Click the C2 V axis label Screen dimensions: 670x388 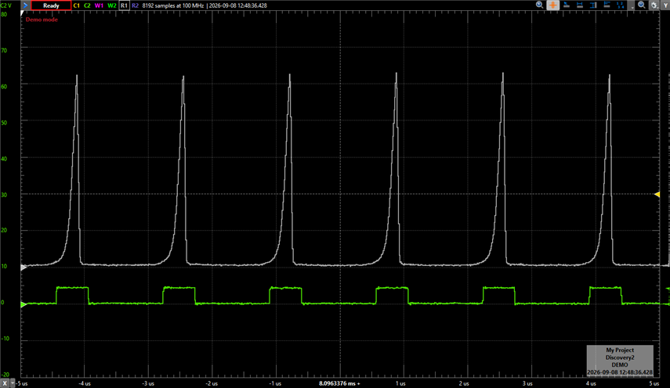[x=6, y=5]
